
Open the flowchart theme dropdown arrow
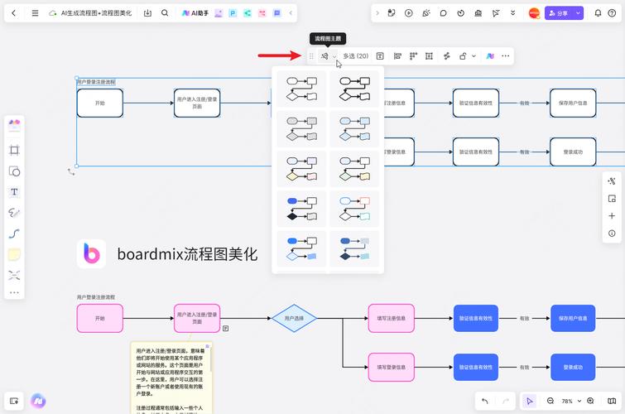[x=334, y=56]
